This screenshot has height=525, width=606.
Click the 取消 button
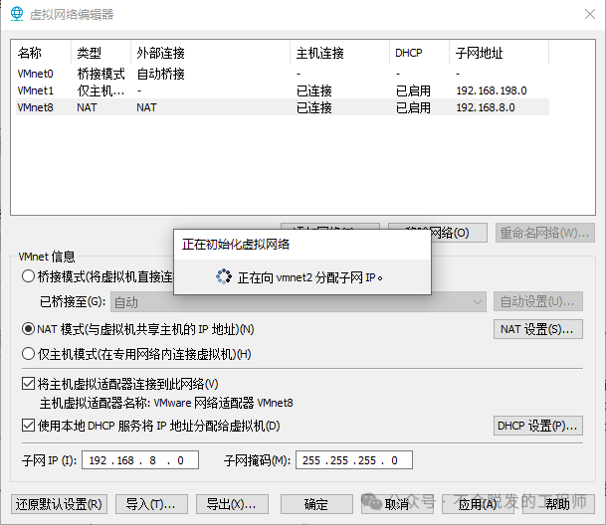pyautogui.click(x=397, y=504)
